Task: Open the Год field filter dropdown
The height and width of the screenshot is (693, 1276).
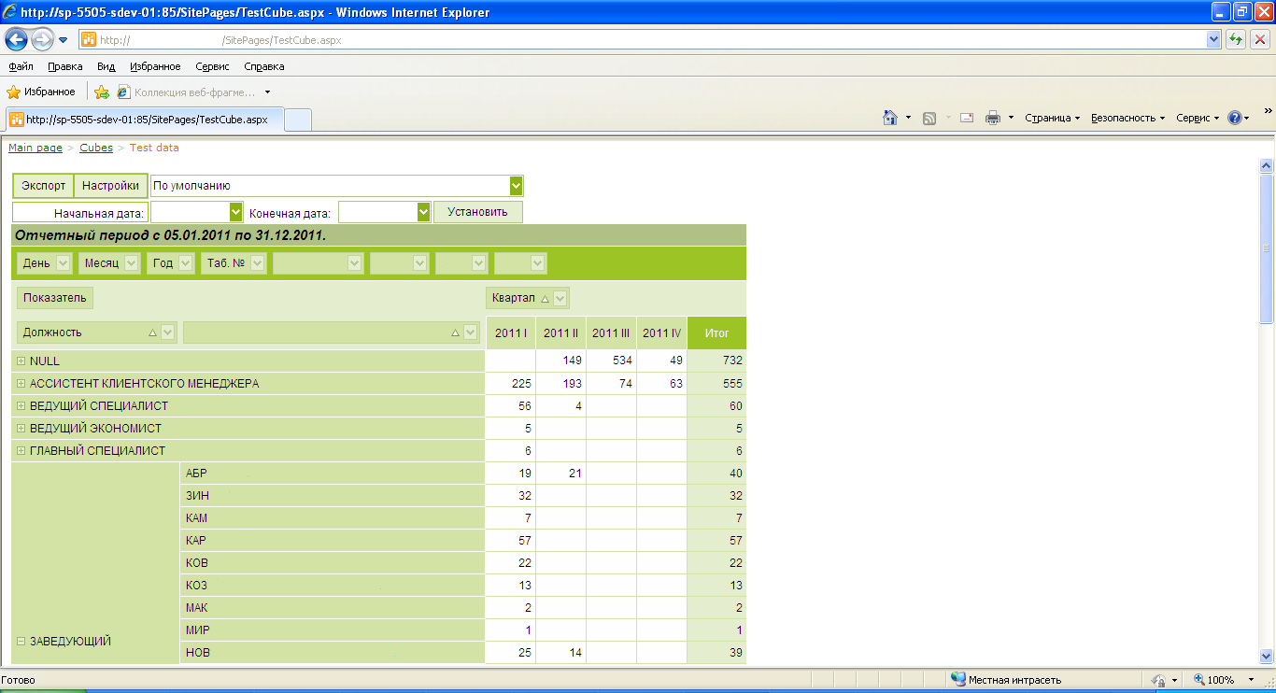Action: [x=185, y=263]
